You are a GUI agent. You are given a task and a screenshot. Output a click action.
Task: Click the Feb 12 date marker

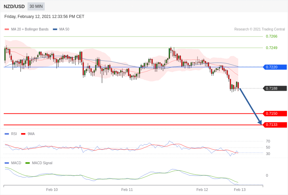202,190
